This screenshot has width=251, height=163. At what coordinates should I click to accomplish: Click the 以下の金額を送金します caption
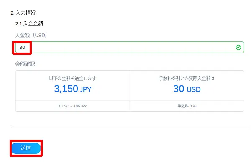pyautogui.click(x=72, y=79)
